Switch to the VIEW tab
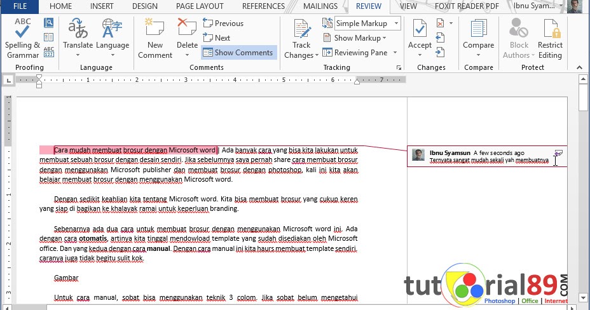Image resolution: width=590 pixels, height=310 pixels. point(408,6)
